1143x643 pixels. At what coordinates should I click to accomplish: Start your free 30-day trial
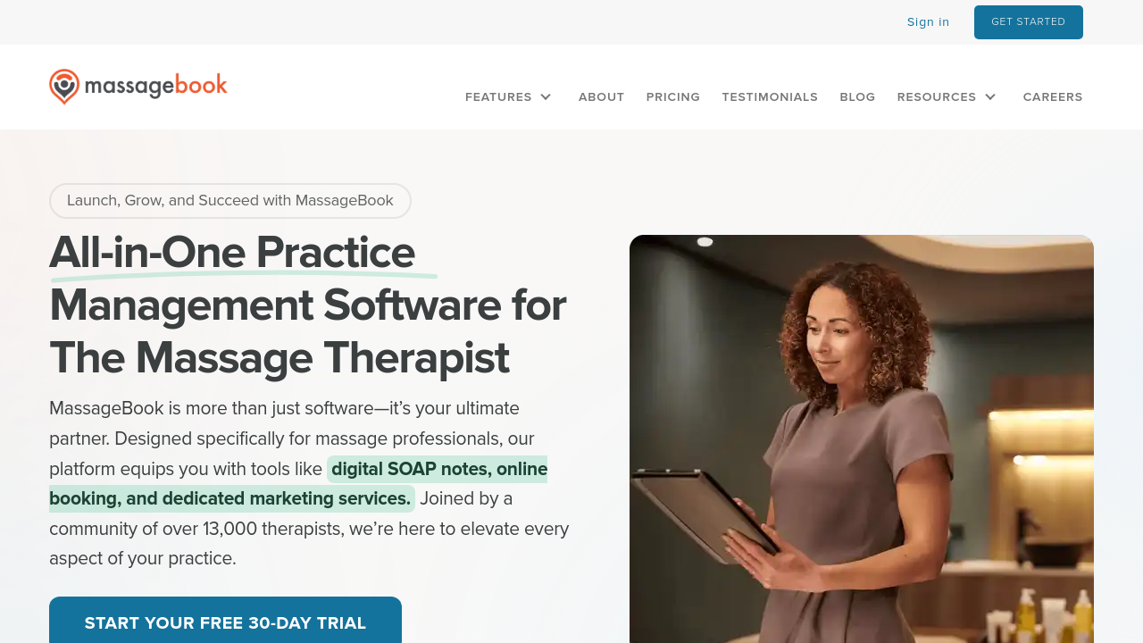pos(225,622)
